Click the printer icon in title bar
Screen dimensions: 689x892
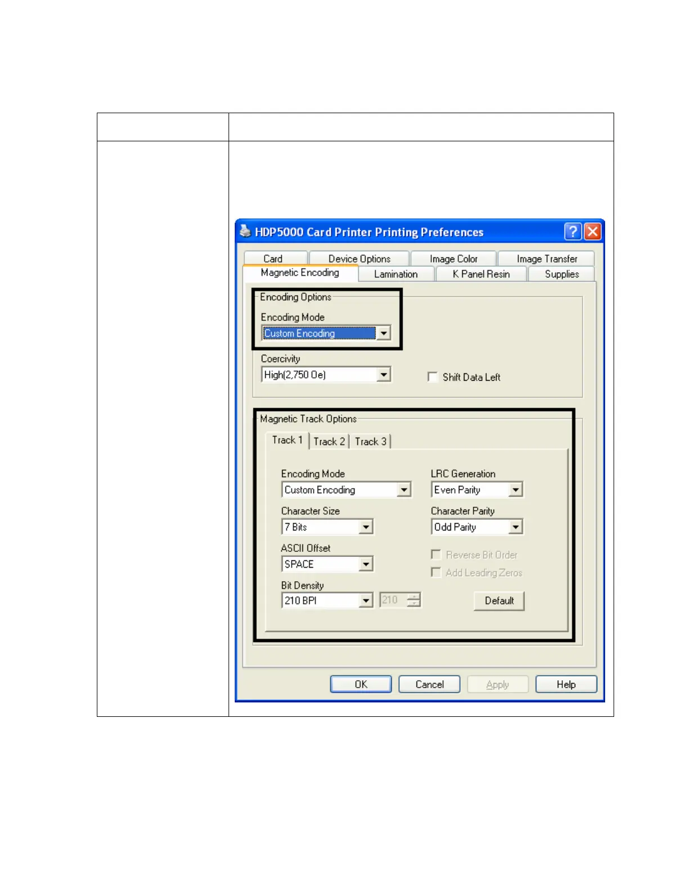click(x=245, y=231)
